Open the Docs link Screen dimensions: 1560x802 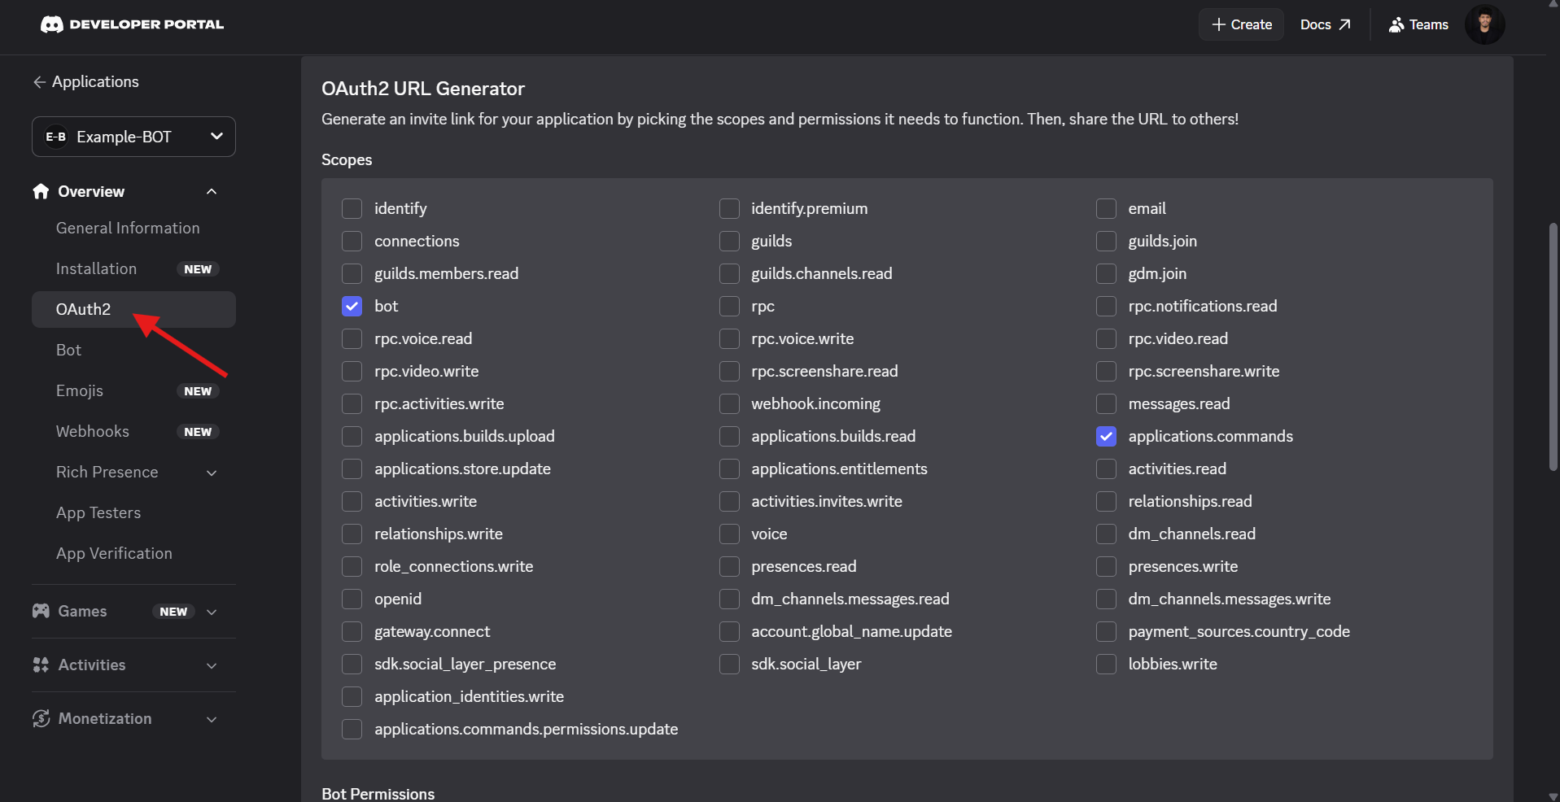[1325, 24]
